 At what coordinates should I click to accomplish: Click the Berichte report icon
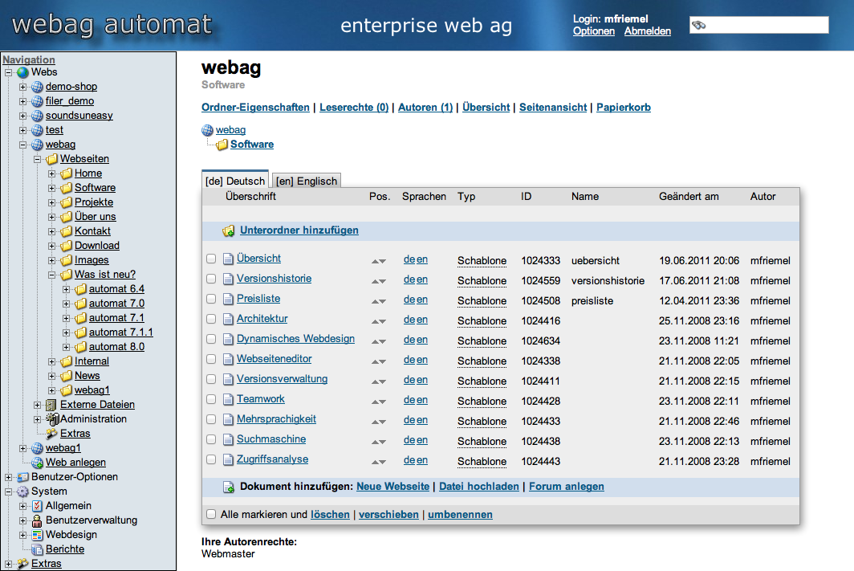click(37, 549)
